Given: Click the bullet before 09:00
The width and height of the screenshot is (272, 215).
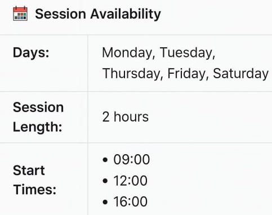Looking at the screenshot, I should (105, 160).
